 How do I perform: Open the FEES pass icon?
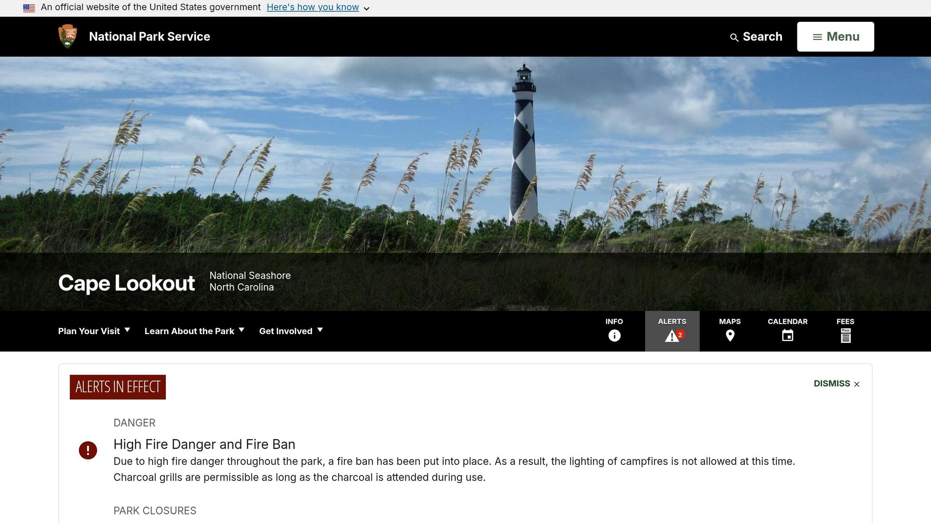pyautogui.click(x=846, y=336)
